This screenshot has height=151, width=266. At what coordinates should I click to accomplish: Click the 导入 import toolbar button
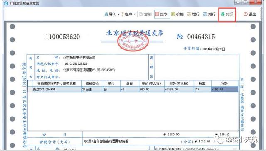coord(111,14)
